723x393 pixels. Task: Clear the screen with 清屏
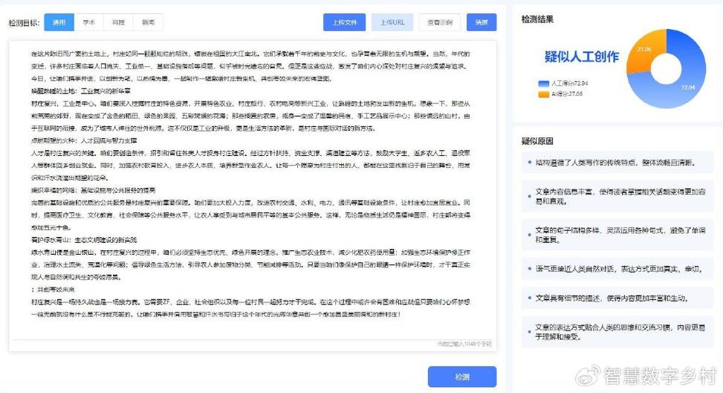pos(482,22)
